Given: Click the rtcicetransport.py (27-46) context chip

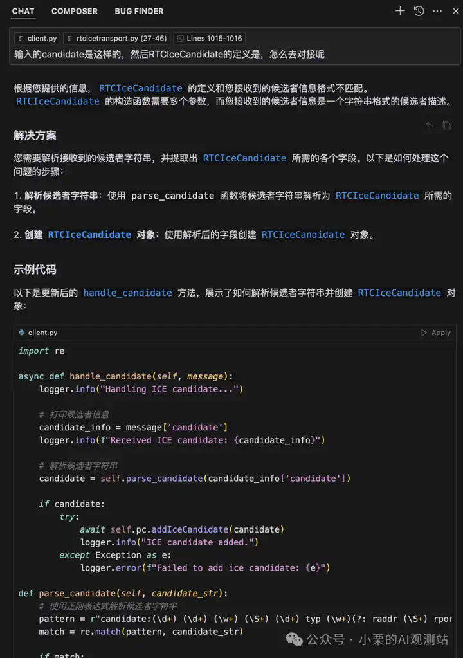Looking at the screenshot, I should point(116,38).
